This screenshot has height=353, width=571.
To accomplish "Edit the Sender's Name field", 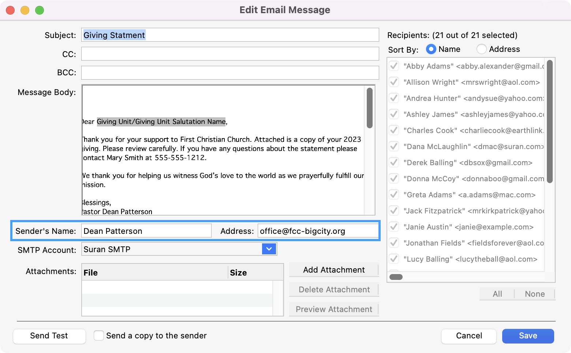I will pyautogui.click(x=146, y=231).
